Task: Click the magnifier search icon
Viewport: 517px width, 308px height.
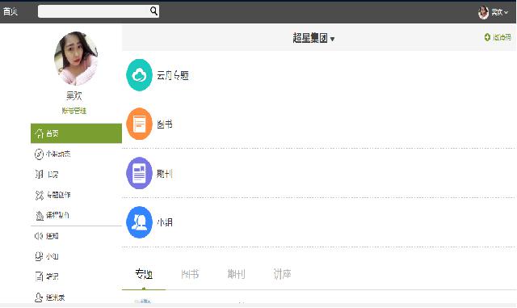Action: [x=153, y=11]
